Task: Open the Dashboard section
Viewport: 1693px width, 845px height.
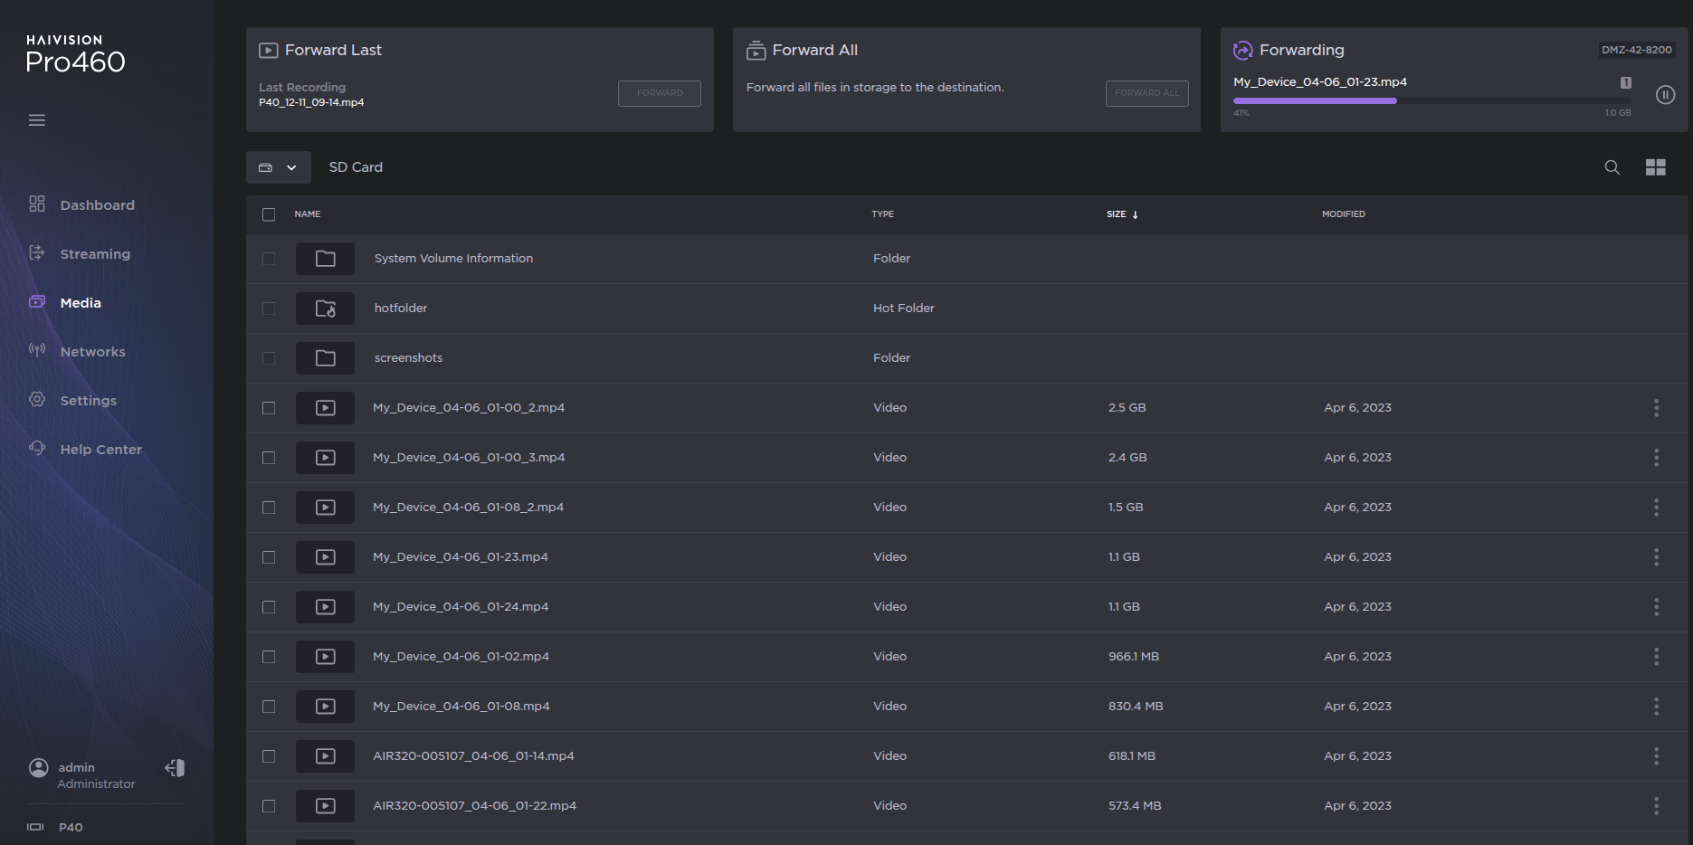Action: (97, 205)
